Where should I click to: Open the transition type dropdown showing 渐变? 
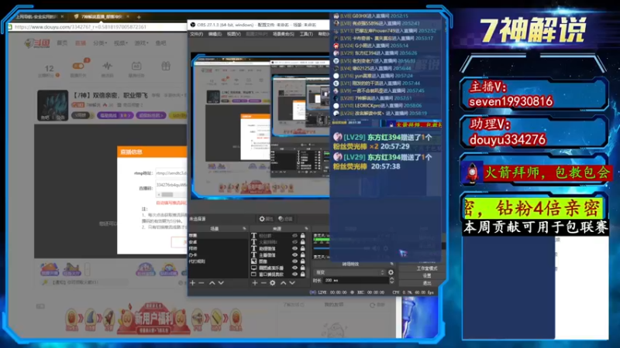350,272
